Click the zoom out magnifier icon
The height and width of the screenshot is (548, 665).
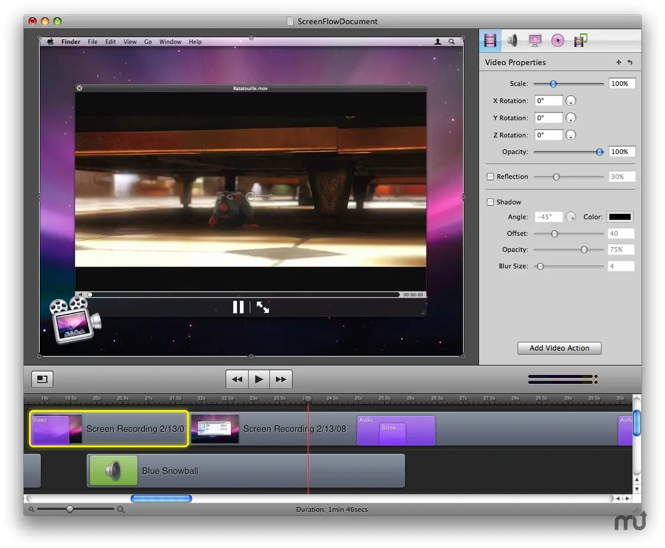31,509
